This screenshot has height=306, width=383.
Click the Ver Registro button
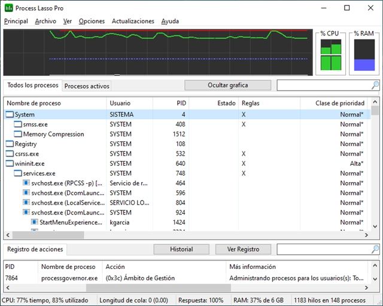point(243,249)
